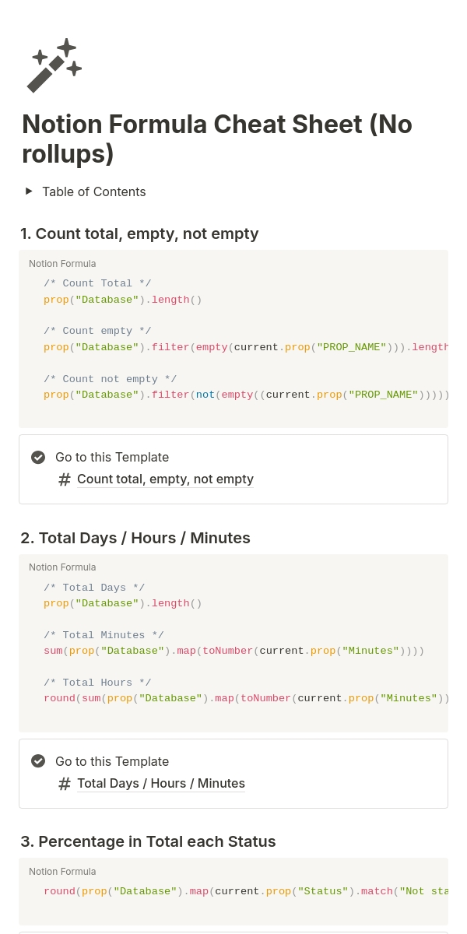
Task: Click the first Notion Formula code caption
Action: [62, 264]
